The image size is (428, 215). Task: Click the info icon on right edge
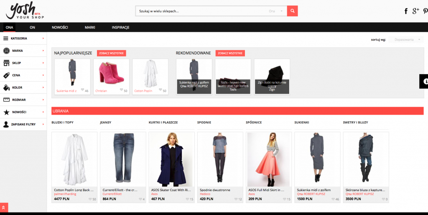(x=425, y=81)
